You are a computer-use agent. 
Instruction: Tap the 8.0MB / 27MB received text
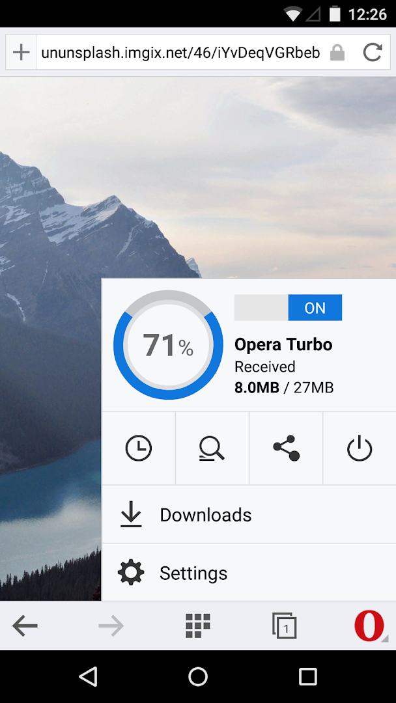pos(284,387)
